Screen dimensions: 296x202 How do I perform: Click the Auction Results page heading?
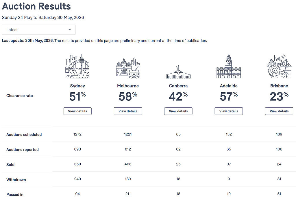(36, 6)
